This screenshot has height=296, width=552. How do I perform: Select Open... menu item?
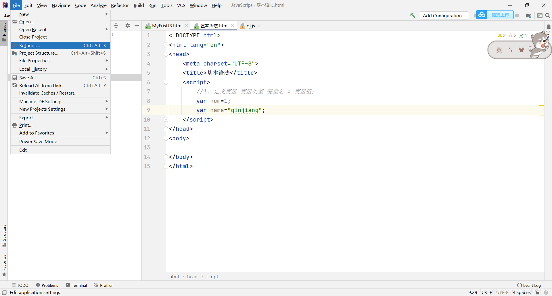tap(60, 22)
